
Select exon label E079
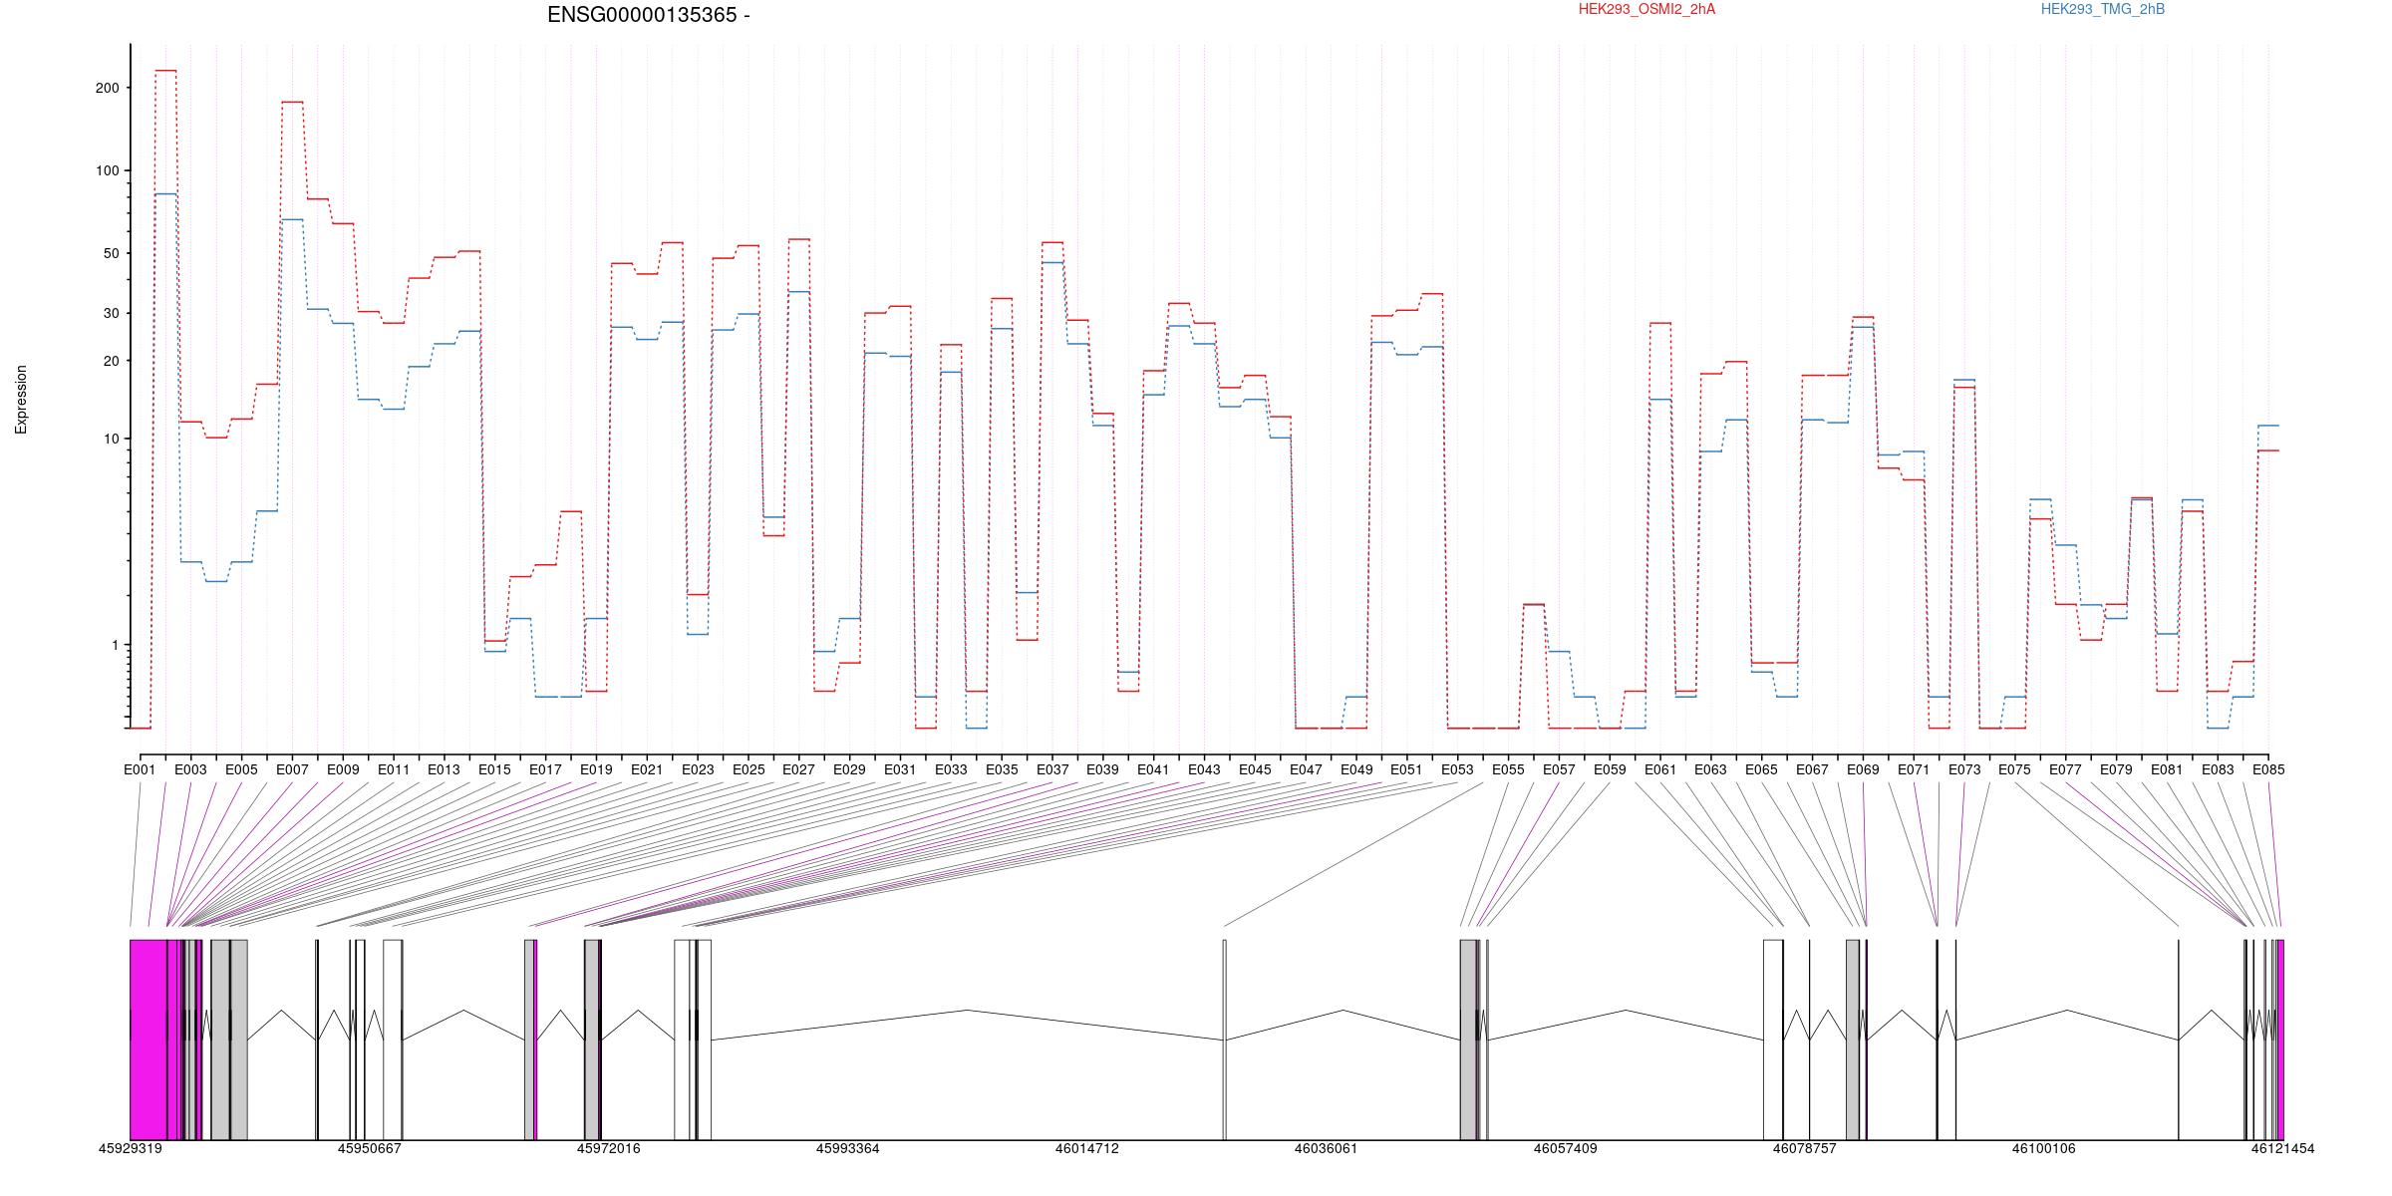pyautogui.click(x=2116, y=769)
